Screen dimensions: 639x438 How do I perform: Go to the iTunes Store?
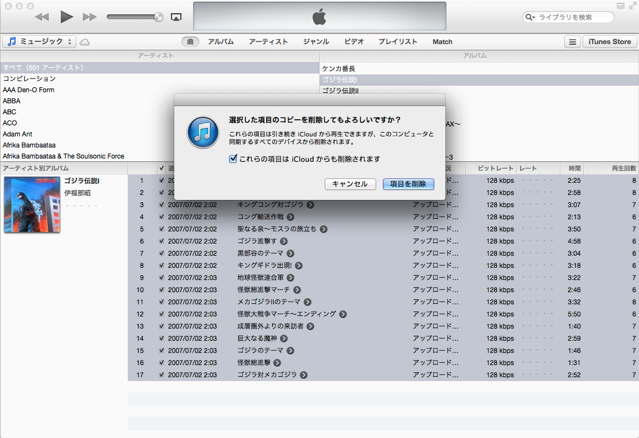point(610,42)
